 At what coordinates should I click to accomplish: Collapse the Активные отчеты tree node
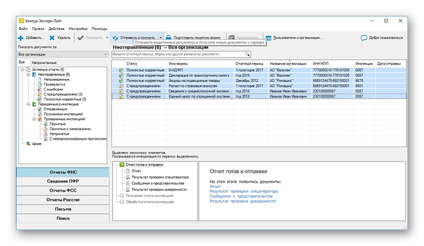point(22,70)
